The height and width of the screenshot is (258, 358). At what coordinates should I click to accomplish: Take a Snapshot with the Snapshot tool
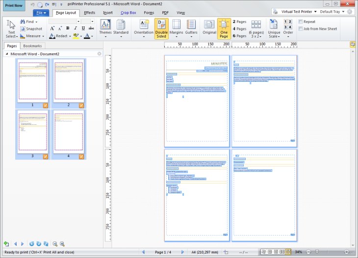pos(31,29)
